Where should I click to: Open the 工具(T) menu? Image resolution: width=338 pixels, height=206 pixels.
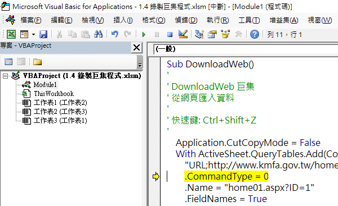coord(249,20)
